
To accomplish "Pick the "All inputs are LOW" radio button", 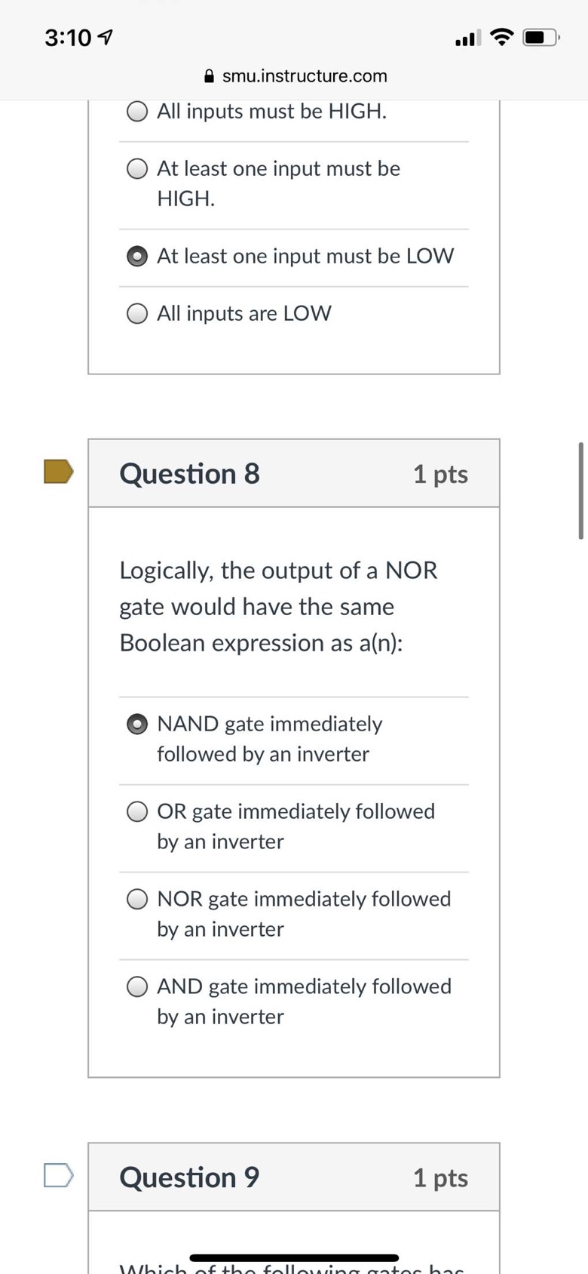I will pyautogui.click(x=137, y=314).
